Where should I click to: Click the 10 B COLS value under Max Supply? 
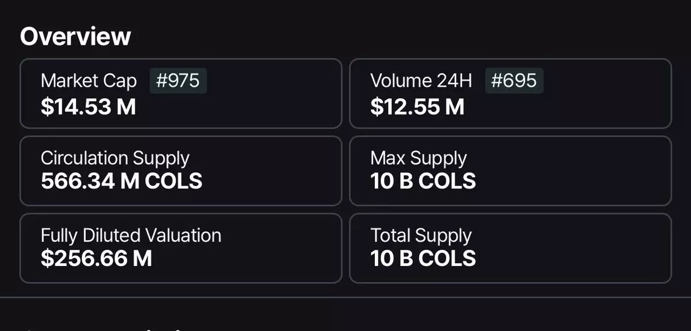(423, 182)
